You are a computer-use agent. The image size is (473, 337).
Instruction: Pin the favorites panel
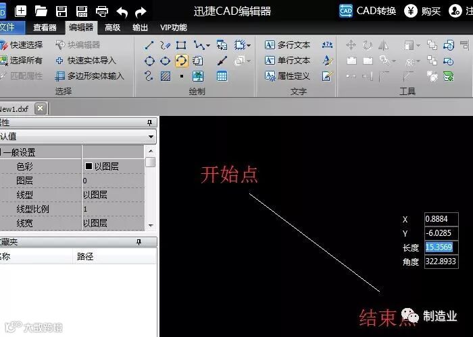click(139, 242)
